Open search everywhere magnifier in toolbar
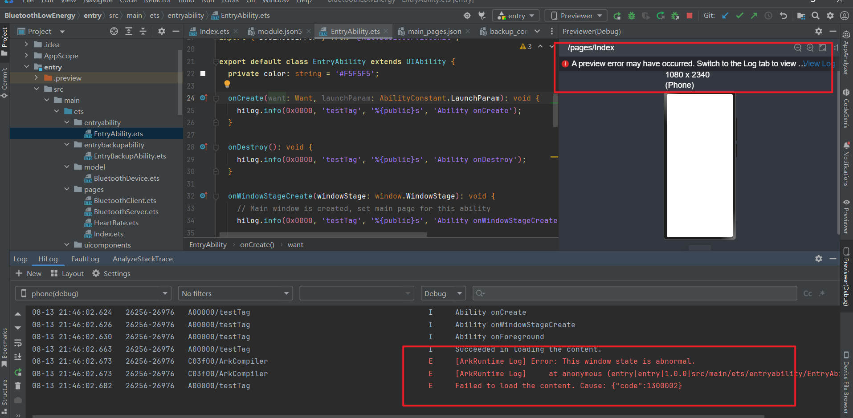The height and width of the screenshot is (418, 853). [816, 16]
